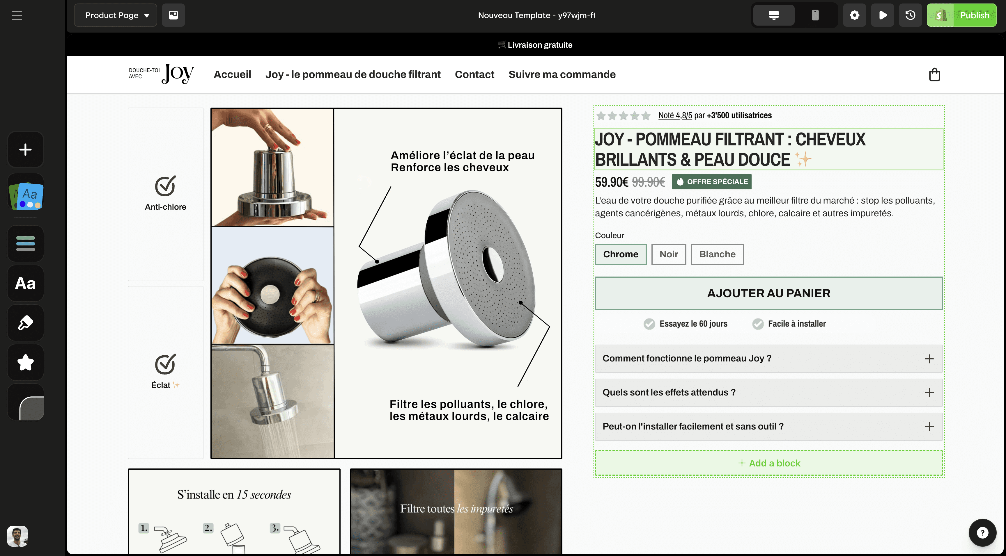Expand 'Comment fonctionne le pommeau Joy ?' accordion
This screenshot has height=556, width=1006.
768,359
